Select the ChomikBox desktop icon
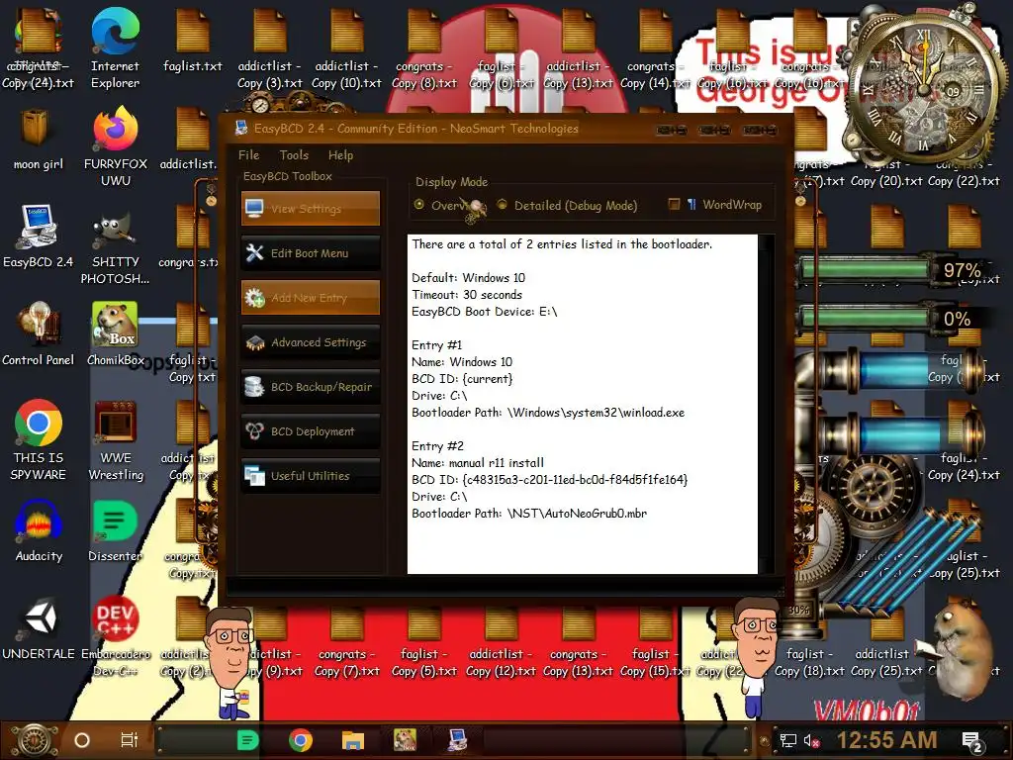1013x760 pixels. pyautogui.click(x=115, y=334)
